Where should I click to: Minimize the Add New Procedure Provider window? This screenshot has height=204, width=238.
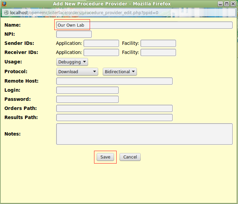[220, 4]
